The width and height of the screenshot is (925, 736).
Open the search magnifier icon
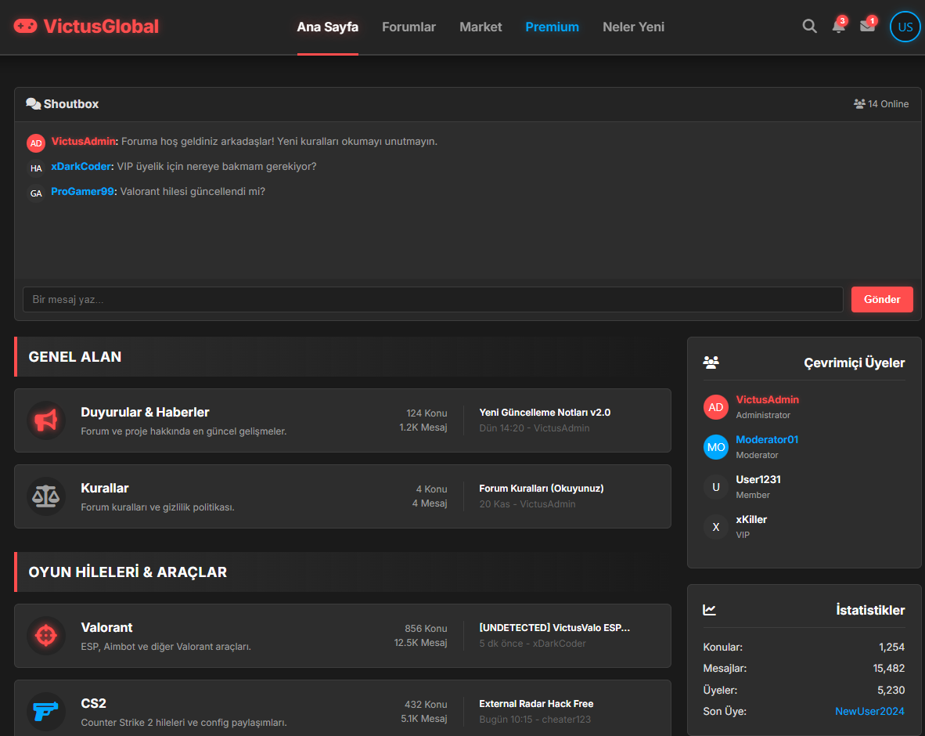[809, 26]
